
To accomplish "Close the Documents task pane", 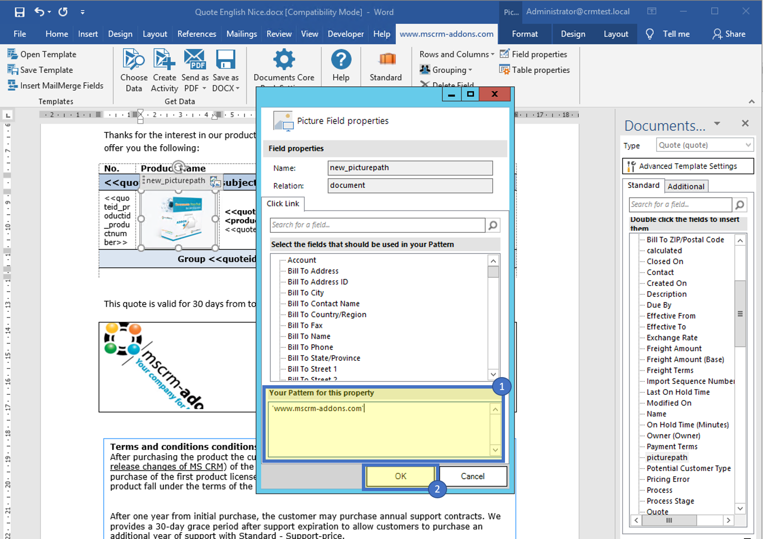I will coord(745,124).
